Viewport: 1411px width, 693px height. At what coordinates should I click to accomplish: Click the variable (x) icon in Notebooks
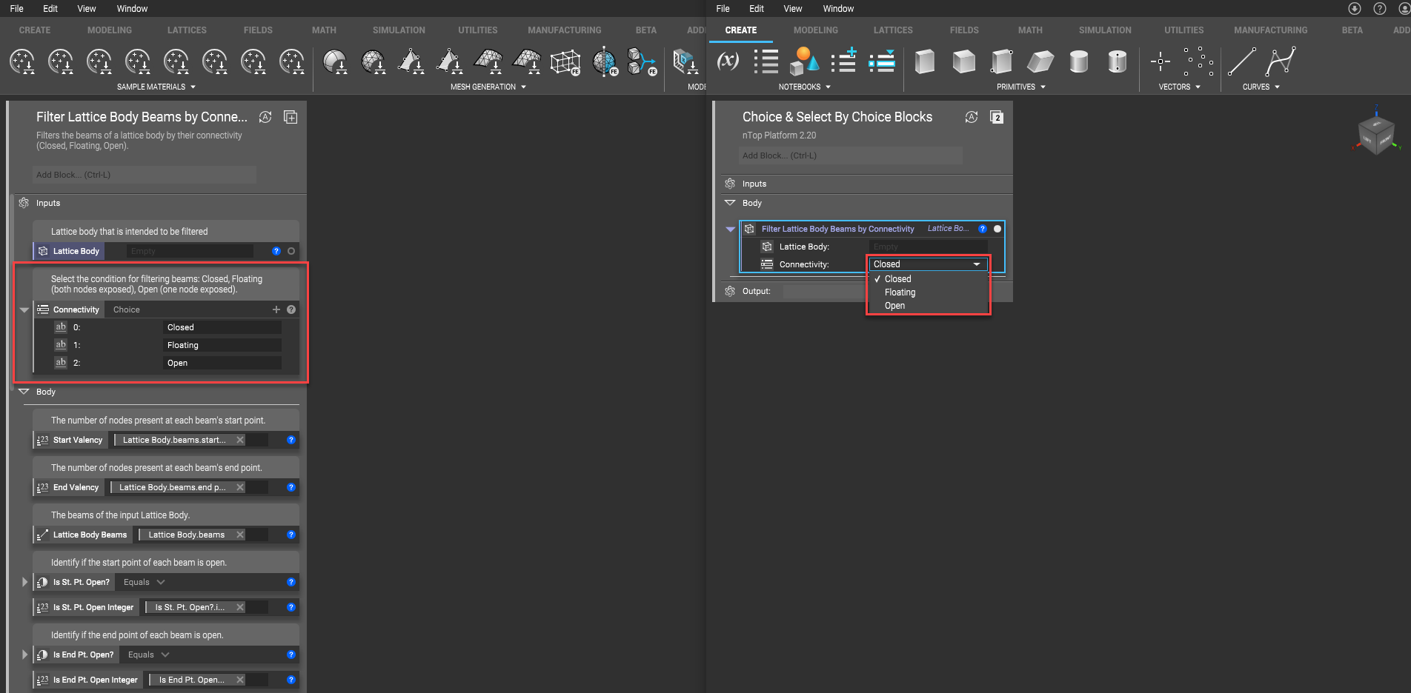(x=728, y=61)
